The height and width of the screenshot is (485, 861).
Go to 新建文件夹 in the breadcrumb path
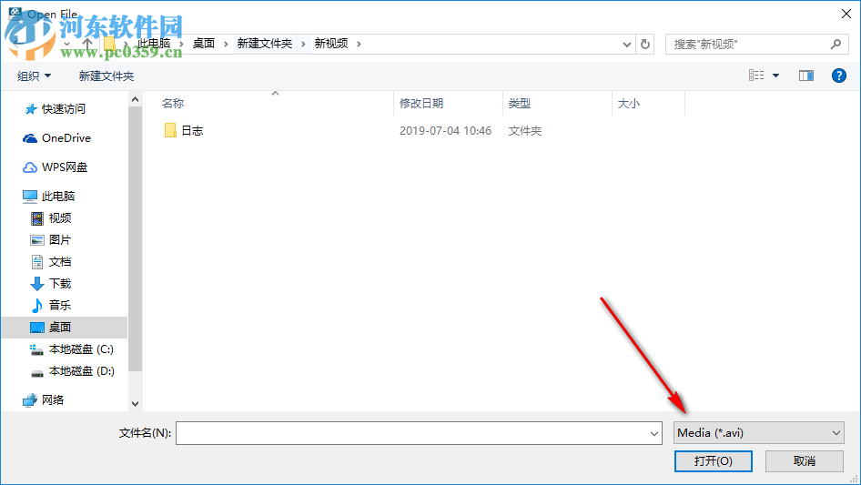[265, 44]
